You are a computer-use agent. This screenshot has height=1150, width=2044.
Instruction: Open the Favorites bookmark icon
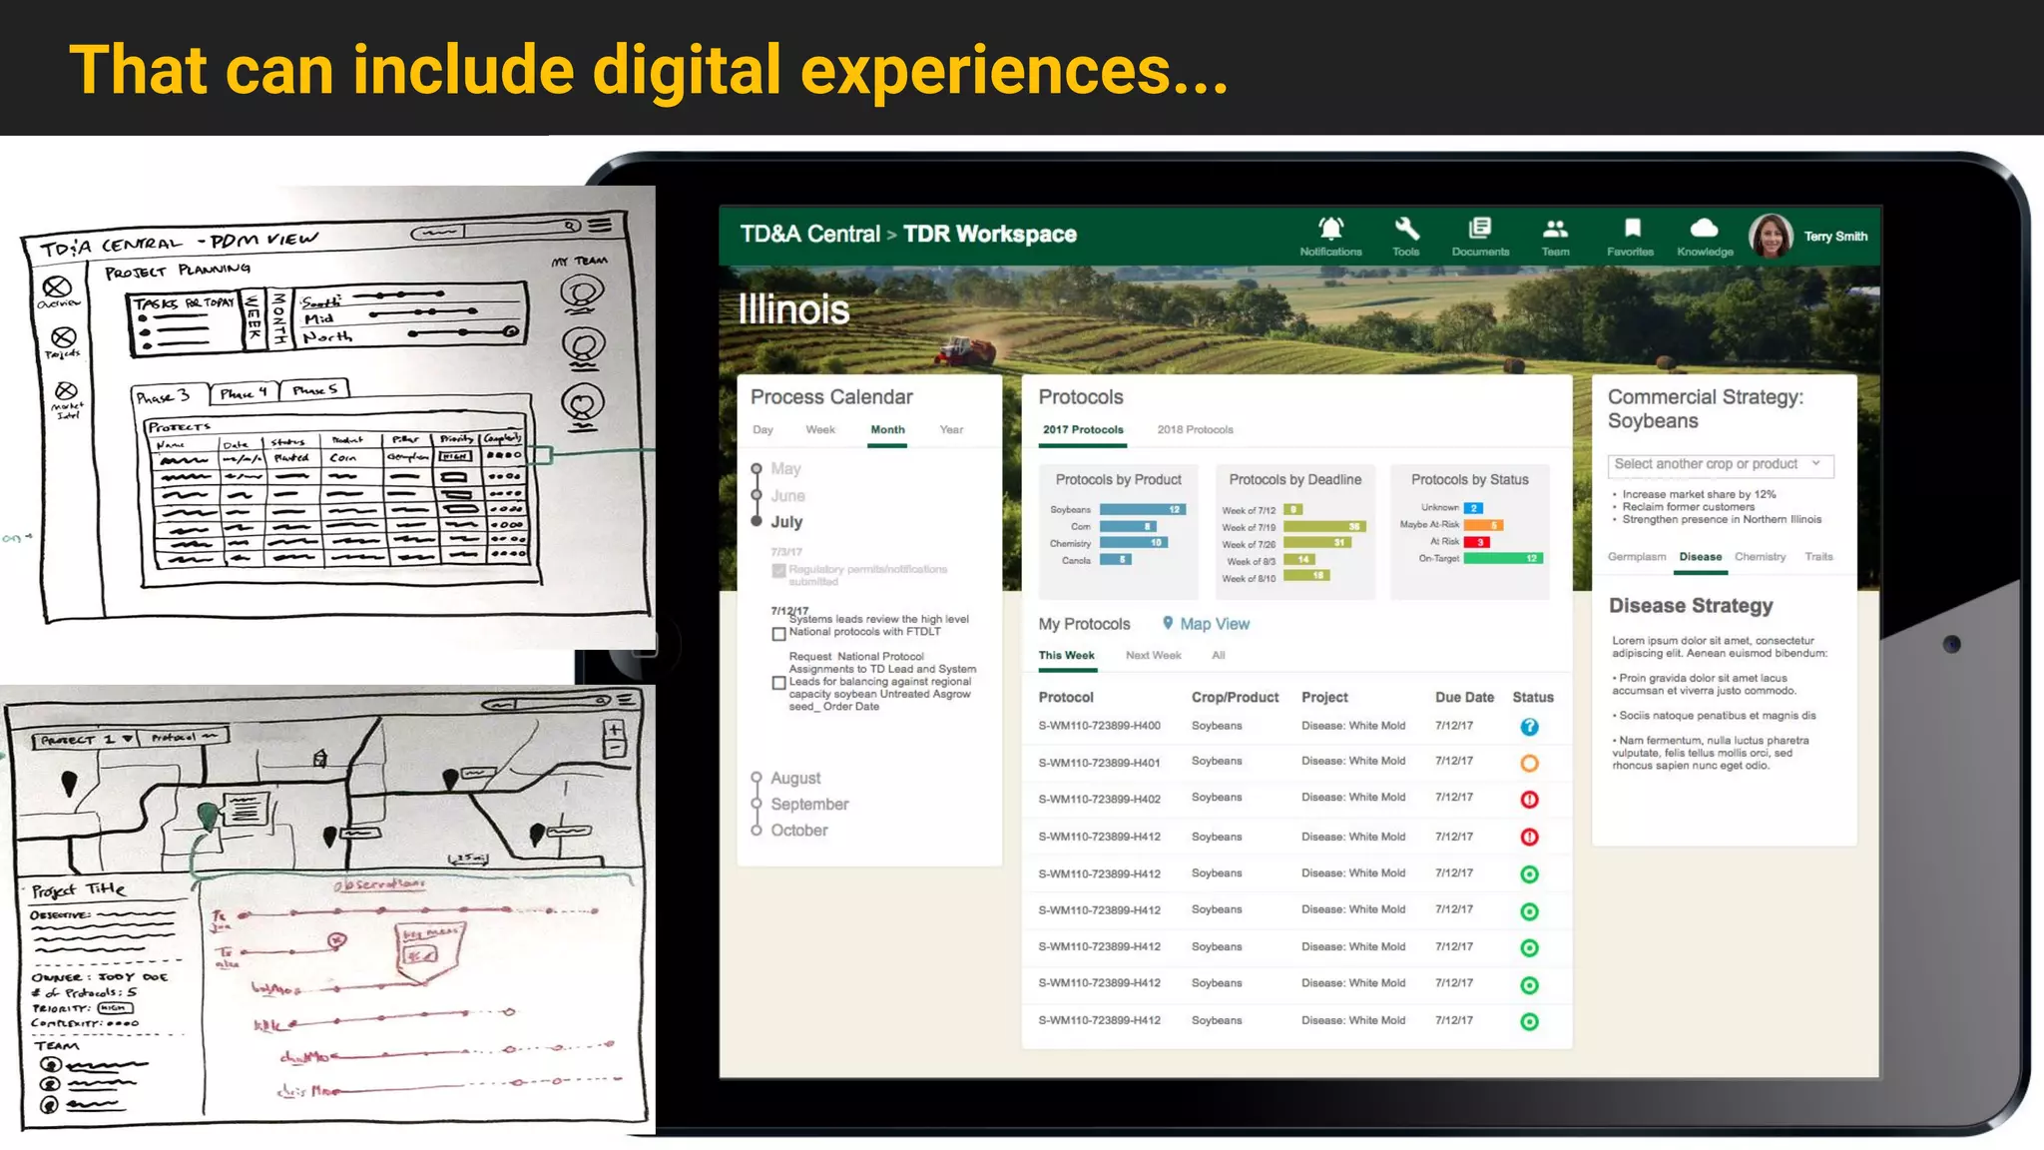coord(1632,229)
